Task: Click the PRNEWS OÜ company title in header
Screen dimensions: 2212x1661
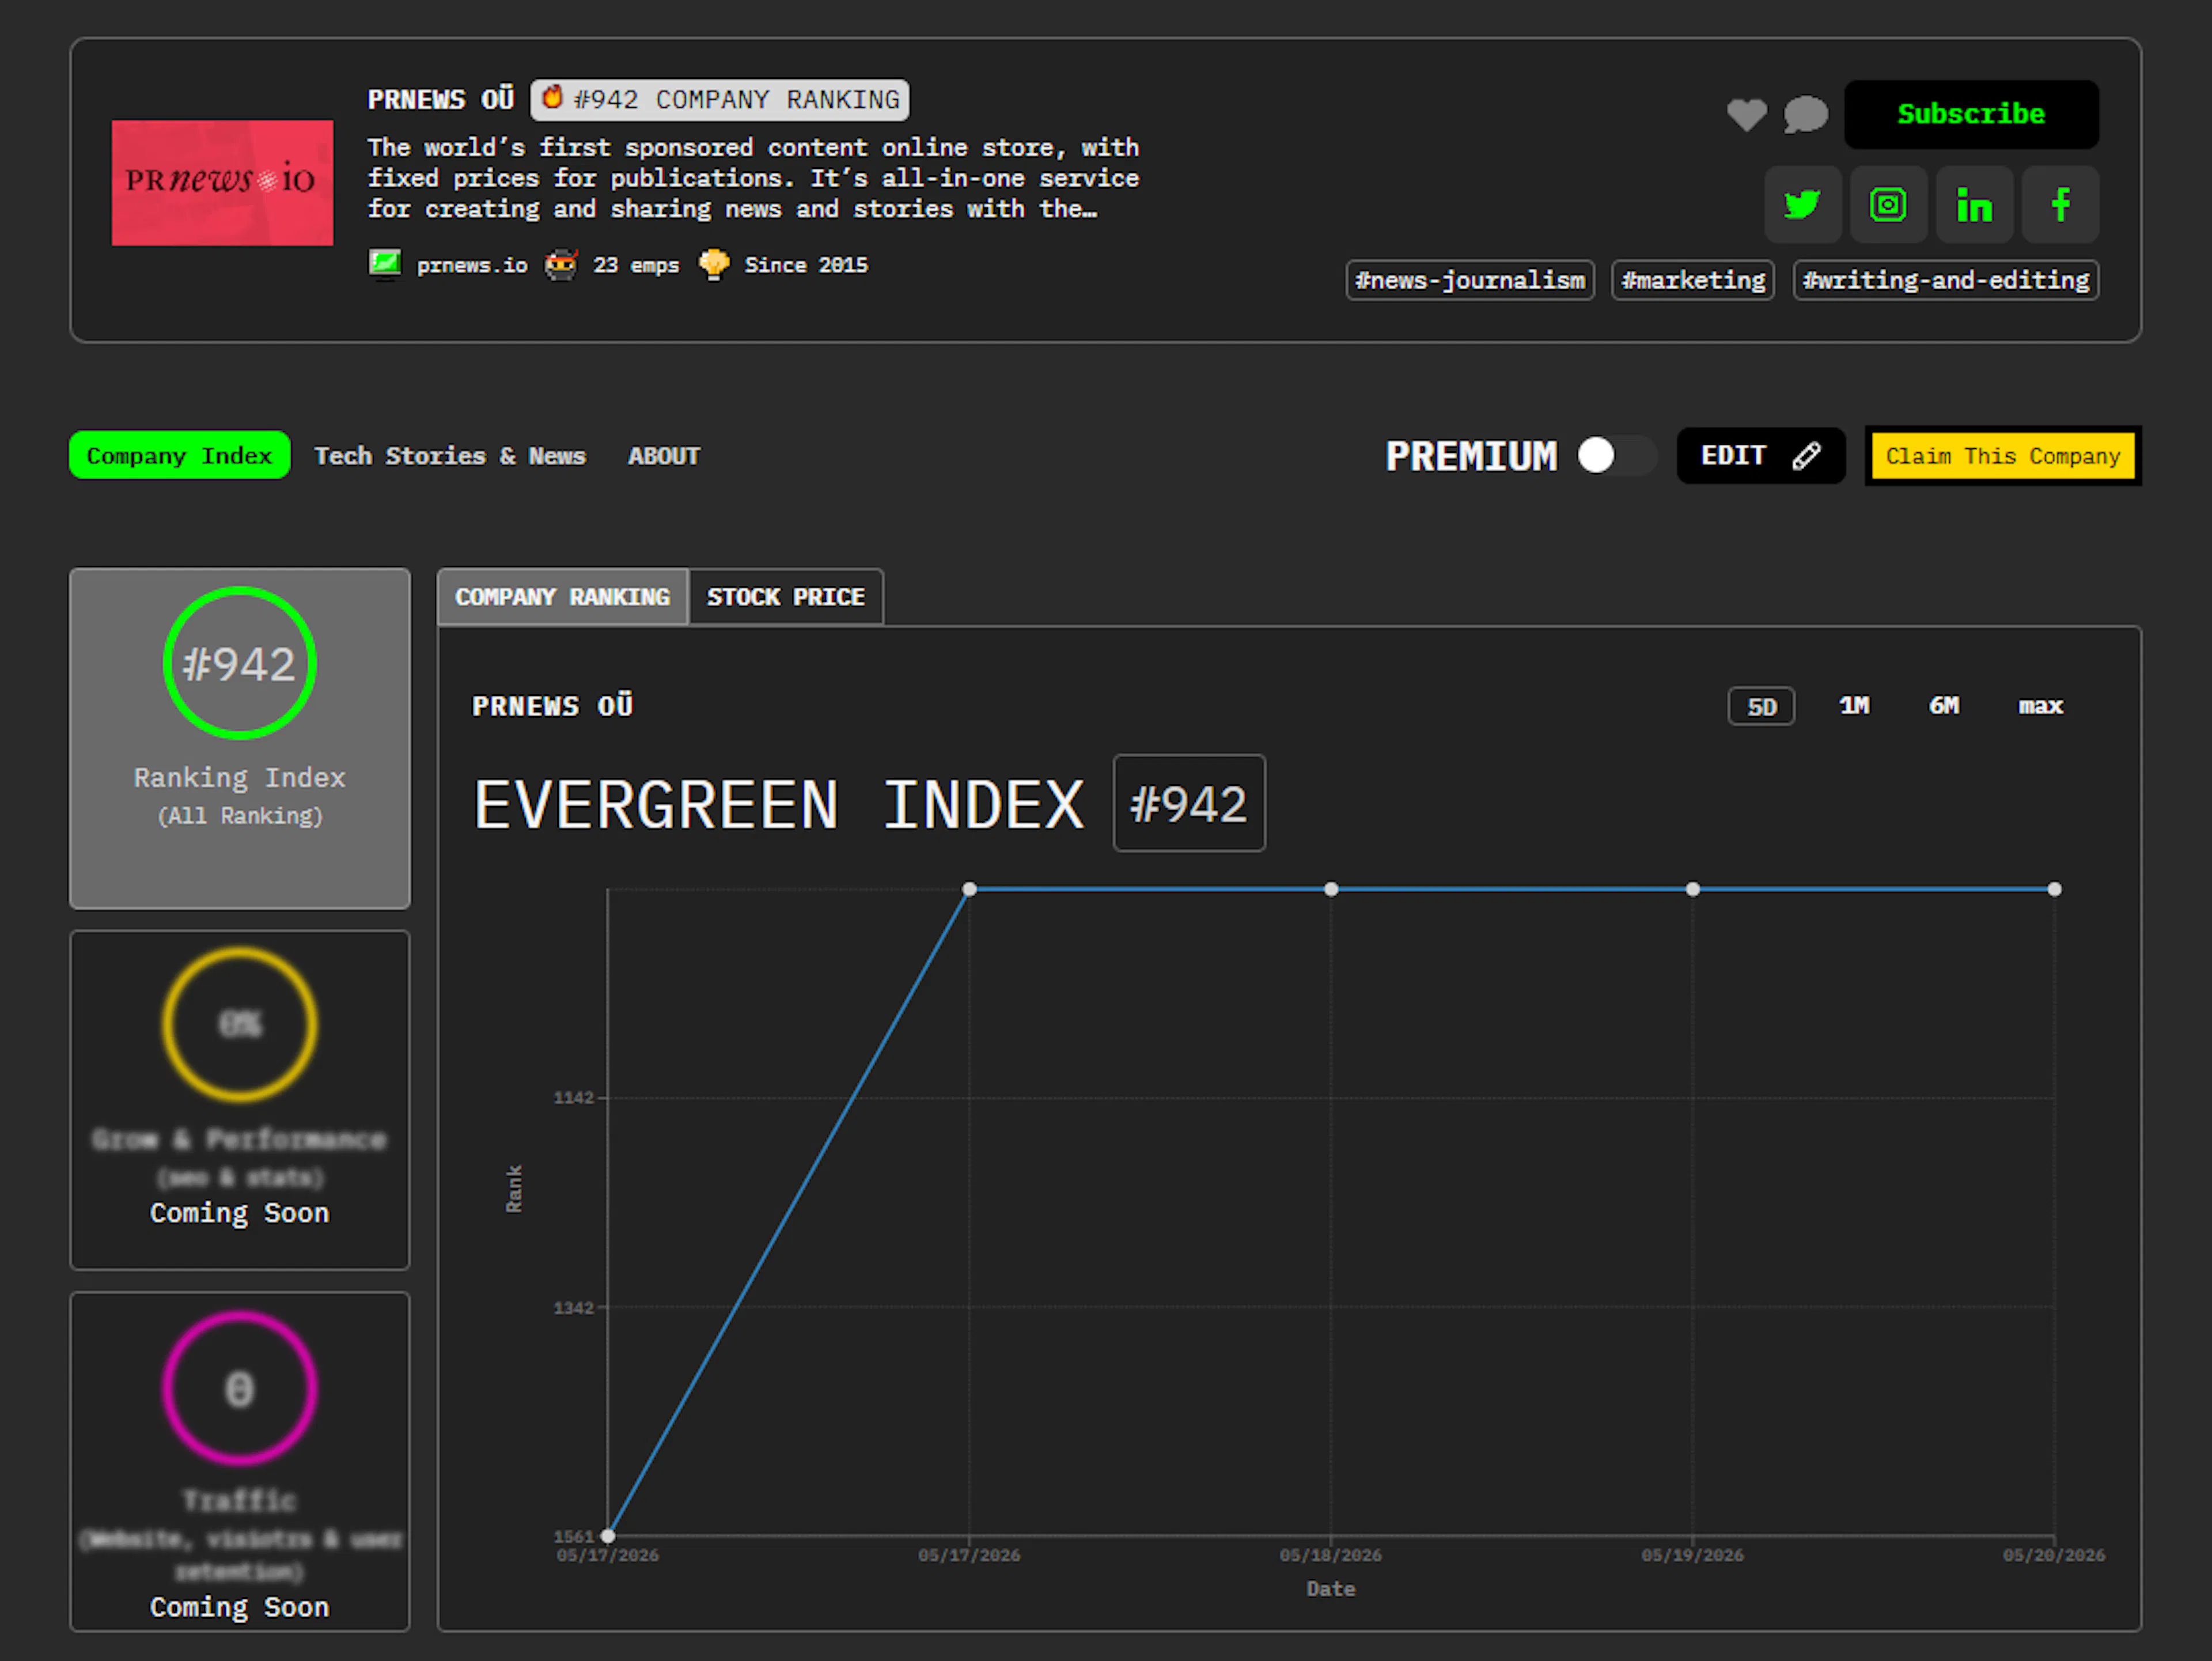Action: pos(441,99)
